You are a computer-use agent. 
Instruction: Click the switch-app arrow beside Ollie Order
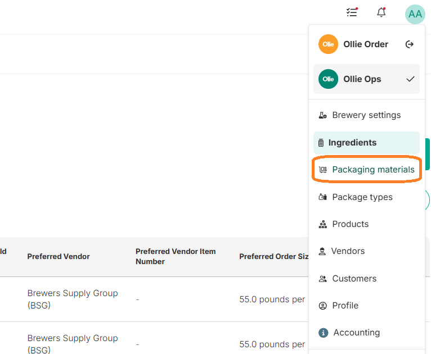pos(410,44)
